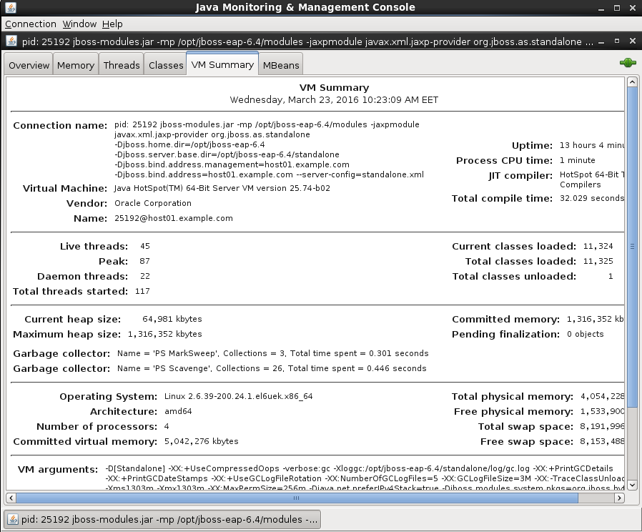
Task: Click the VM arguments line starting '-D[Standalone]'
Action: pyautogui.click(x=359, y=468)
